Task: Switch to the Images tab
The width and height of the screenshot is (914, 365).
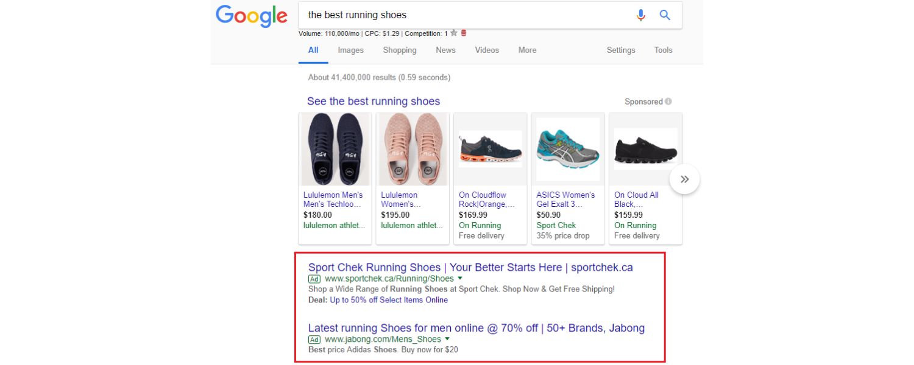Action: [350, 50]
